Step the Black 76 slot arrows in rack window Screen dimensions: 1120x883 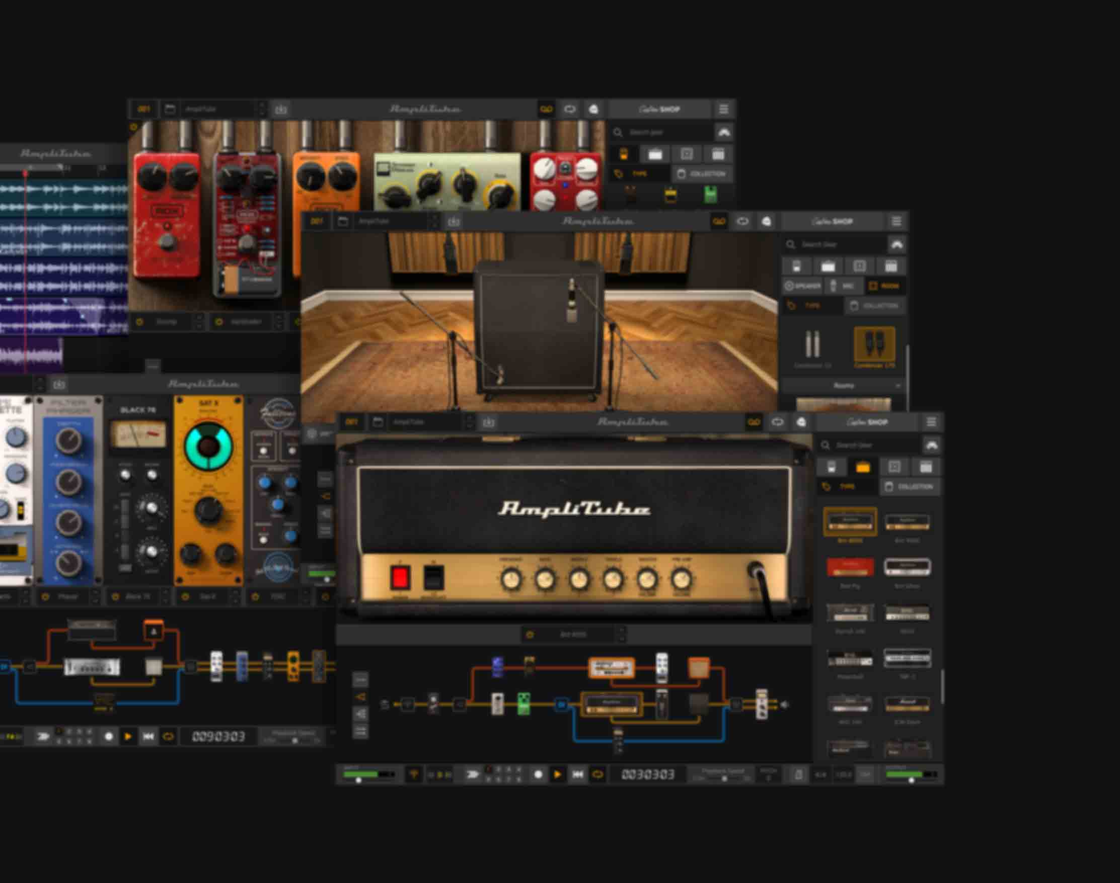(x=165, y=596)
